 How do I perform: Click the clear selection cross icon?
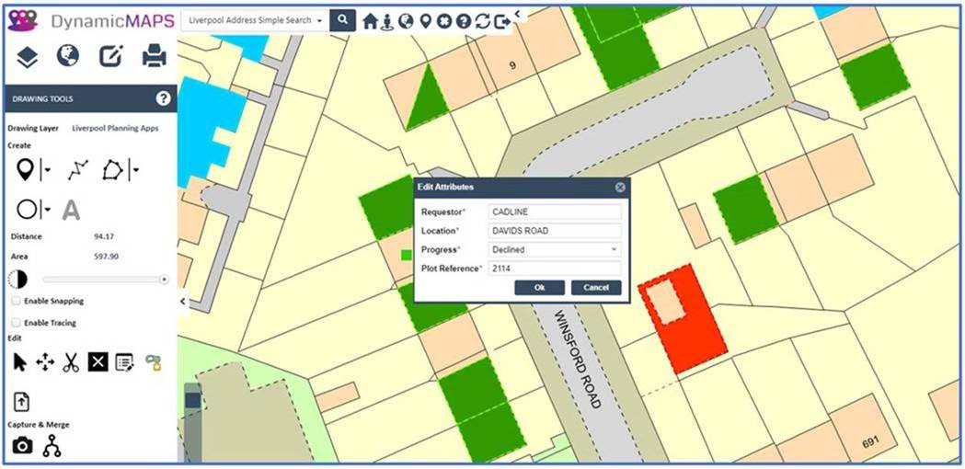[443, 21]
